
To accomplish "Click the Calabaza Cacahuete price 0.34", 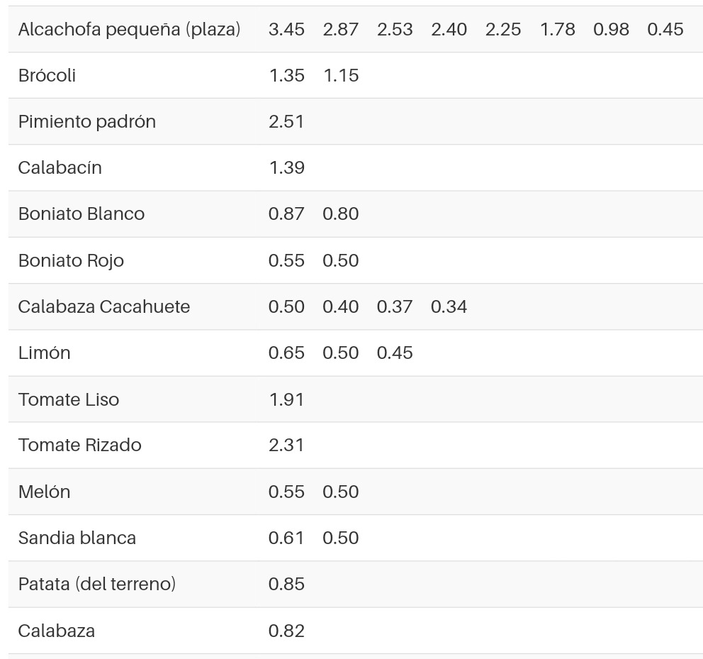I will click(x=449, y=307).
